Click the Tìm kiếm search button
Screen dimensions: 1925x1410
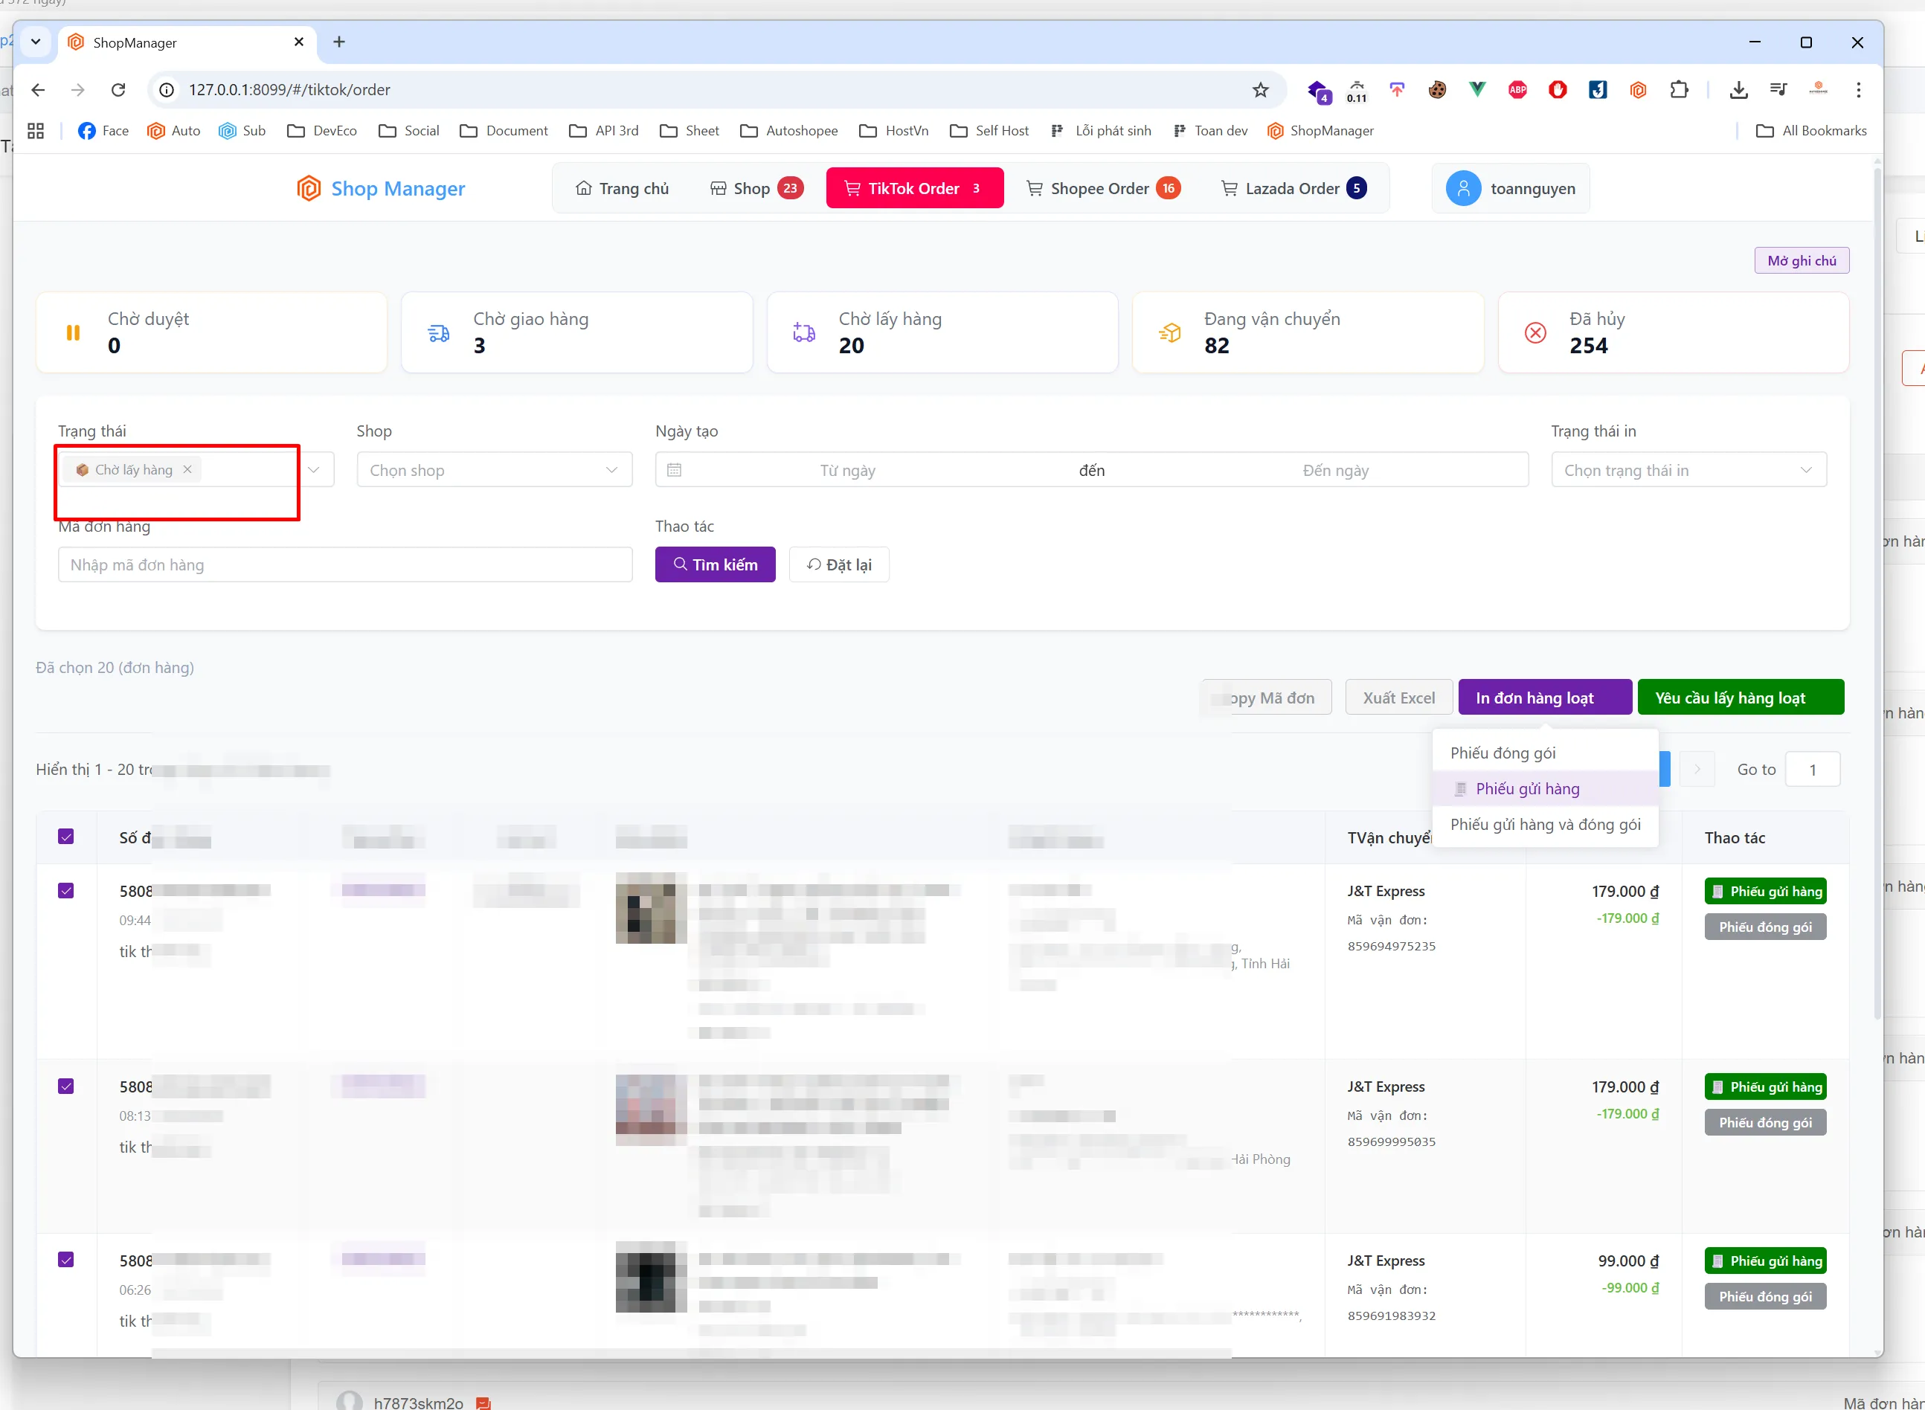[x=715, y=564]
